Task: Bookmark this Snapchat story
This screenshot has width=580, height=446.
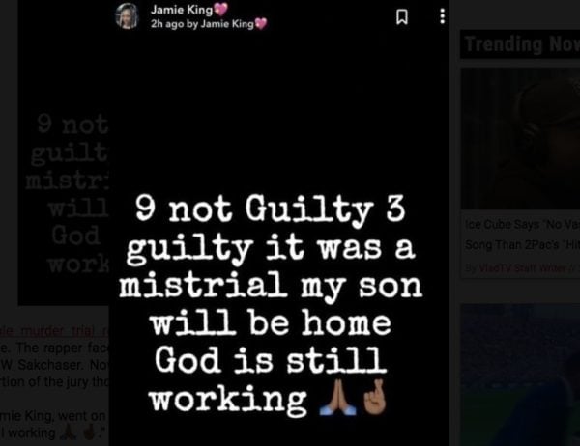Action: (402, 16)
